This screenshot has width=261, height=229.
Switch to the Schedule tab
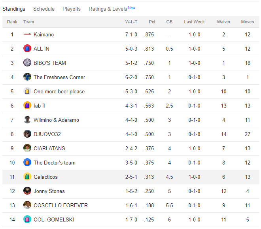pos(44,9)
